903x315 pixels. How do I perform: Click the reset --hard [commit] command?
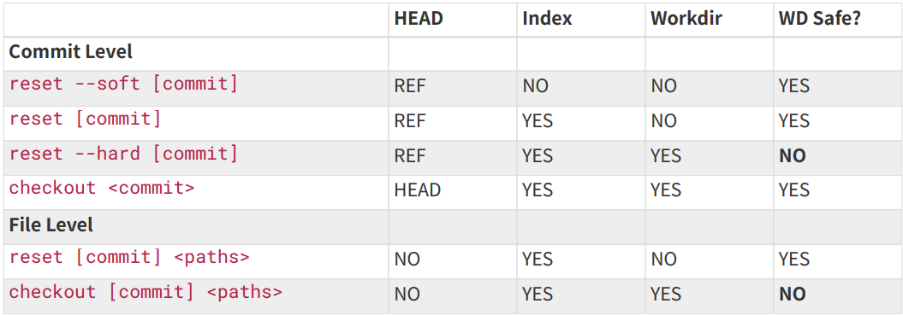click(x=123, y=154)
